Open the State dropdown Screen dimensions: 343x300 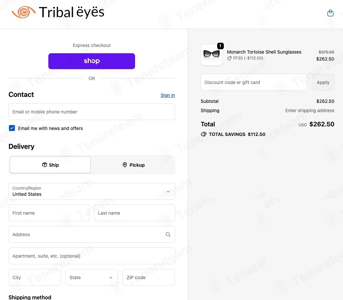[91, 277]
